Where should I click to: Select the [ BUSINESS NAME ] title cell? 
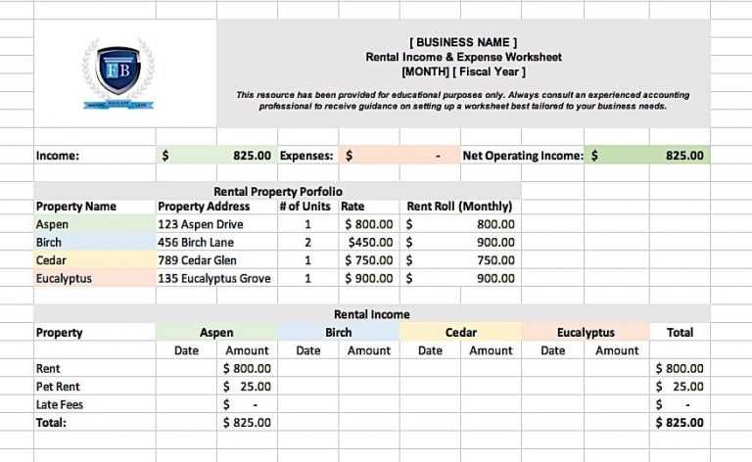point(463,42)
